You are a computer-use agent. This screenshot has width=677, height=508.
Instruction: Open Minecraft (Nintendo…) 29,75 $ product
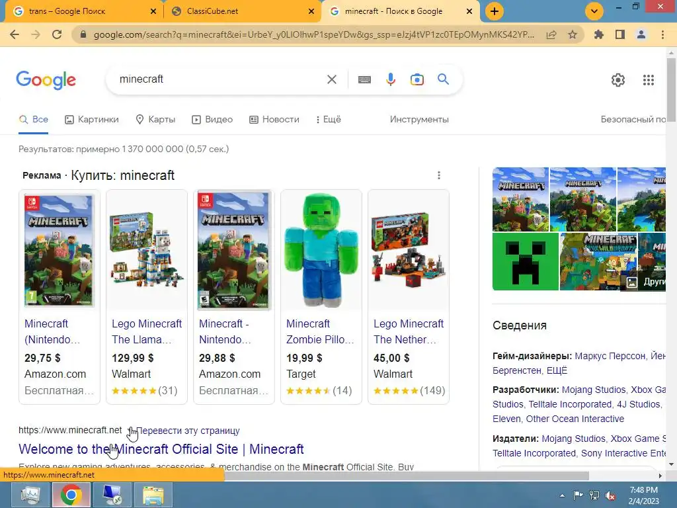52,331
